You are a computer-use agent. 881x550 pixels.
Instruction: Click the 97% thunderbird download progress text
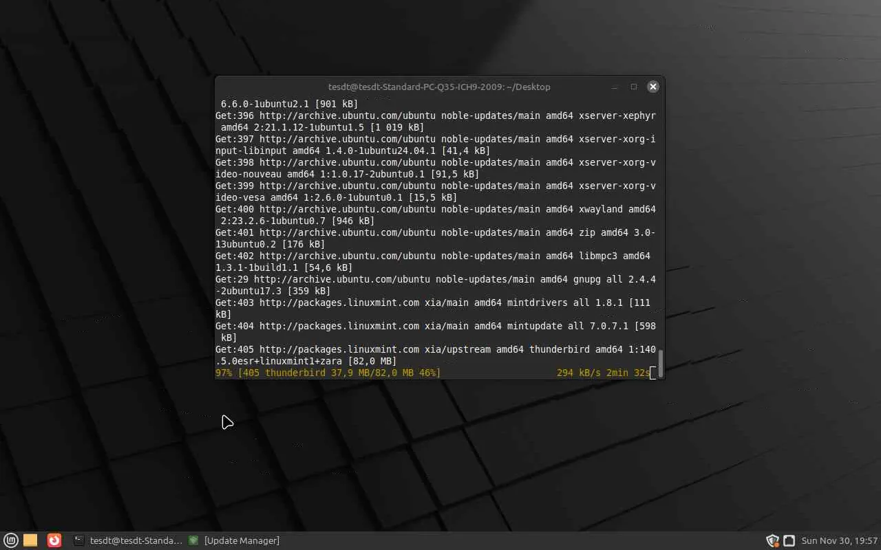pos(328,373)
